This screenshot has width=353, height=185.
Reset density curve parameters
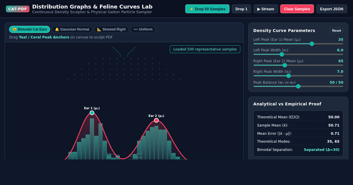(x=337, y=31)
